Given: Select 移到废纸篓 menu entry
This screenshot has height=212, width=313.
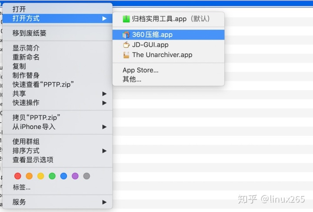Looking at the screenshot, I should point(57,33).
